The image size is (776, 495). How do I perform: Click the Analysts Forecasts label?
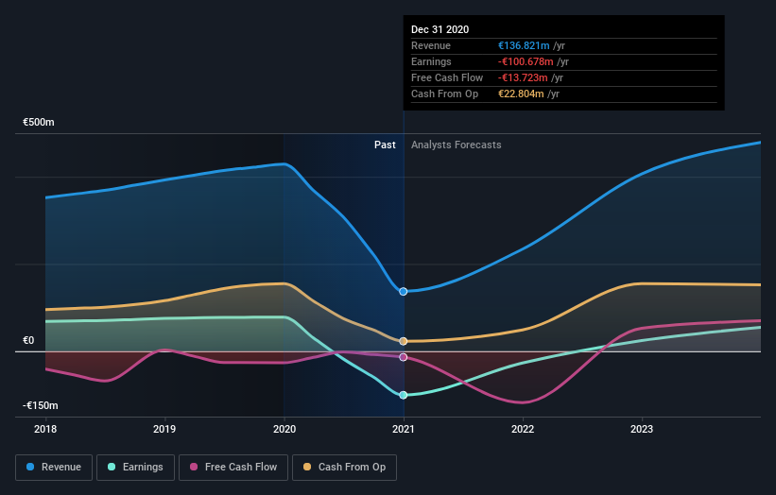(x=457, y=145)
